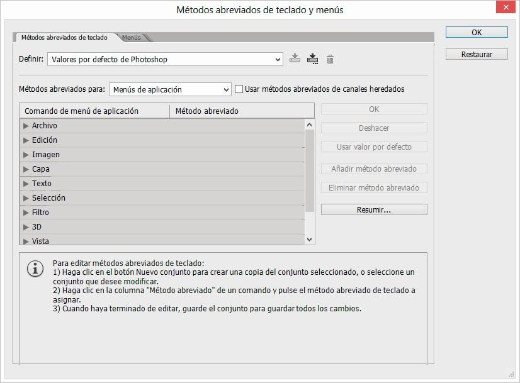Create new set based on current set
Viewport: 520px width, 383px height.
click(x=312, y=58)
